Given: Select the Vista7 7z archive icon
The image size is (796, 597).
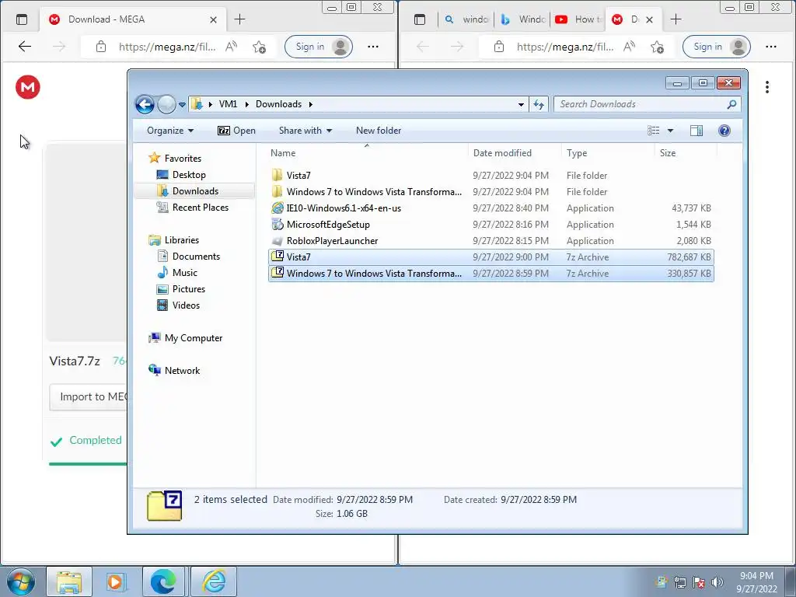Looking at the screenshot, I should tap(278, 257).
